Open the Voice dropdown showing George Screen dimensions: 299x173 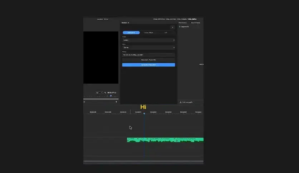coord(148,48)
